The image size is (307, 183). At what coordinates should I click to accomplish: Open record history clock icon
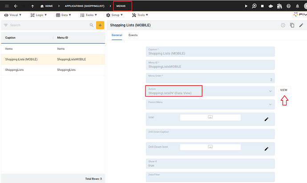point(283,25)
